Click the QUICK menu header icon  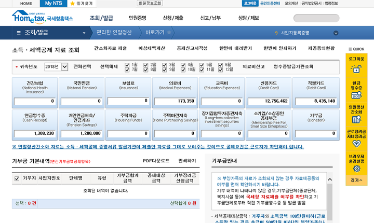350,49
